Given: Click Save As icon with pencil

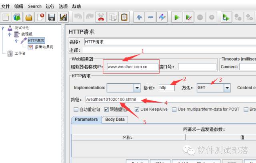Looking at the screenshot, I should point(63,17).
